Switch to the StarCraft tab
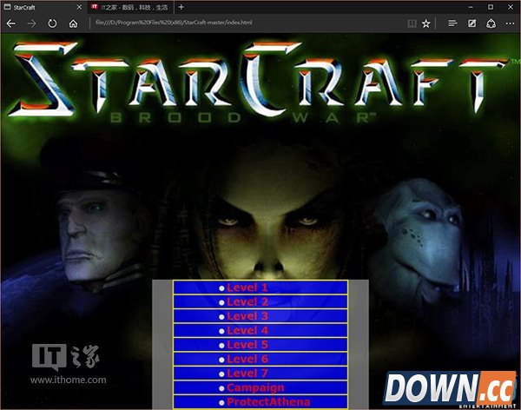 35,7
